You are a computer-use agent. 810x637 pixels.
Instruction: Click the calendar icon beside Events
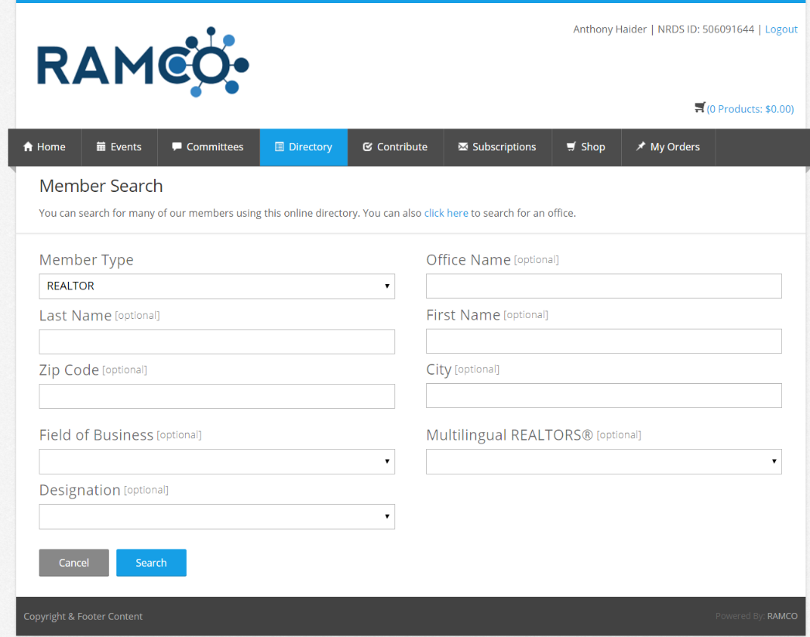tap(101, 146)
